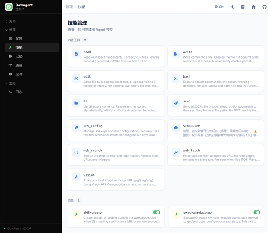Toggle dark mode moon icon
The image size is (268, 233).
coord(233,7)
